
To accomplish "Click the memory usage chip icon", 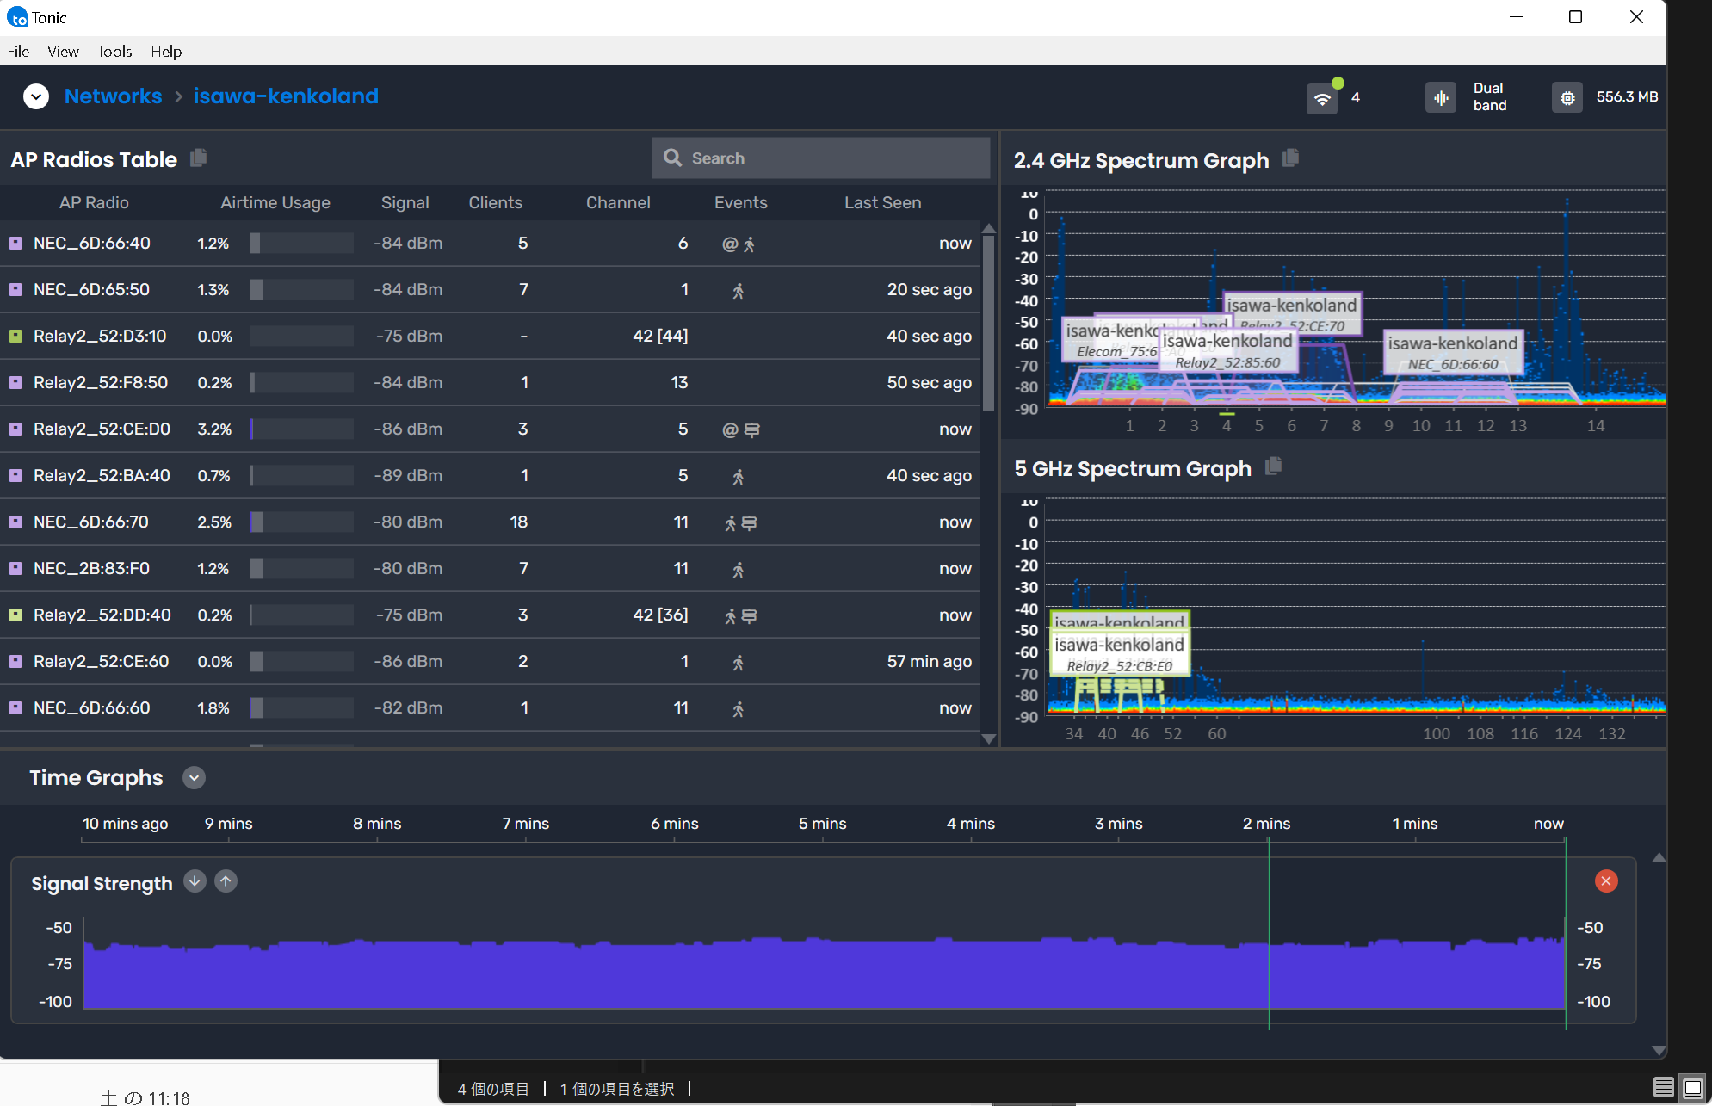I will pos(1567,97).
